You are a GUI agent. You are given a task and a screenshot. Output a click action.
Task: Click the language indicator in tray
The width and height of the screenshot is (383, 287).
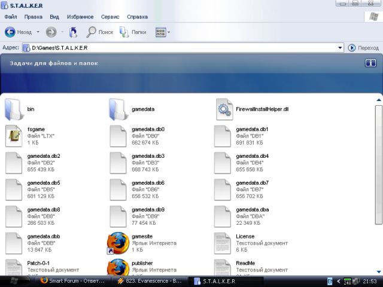pyautogui.click(x=330, y=281)
